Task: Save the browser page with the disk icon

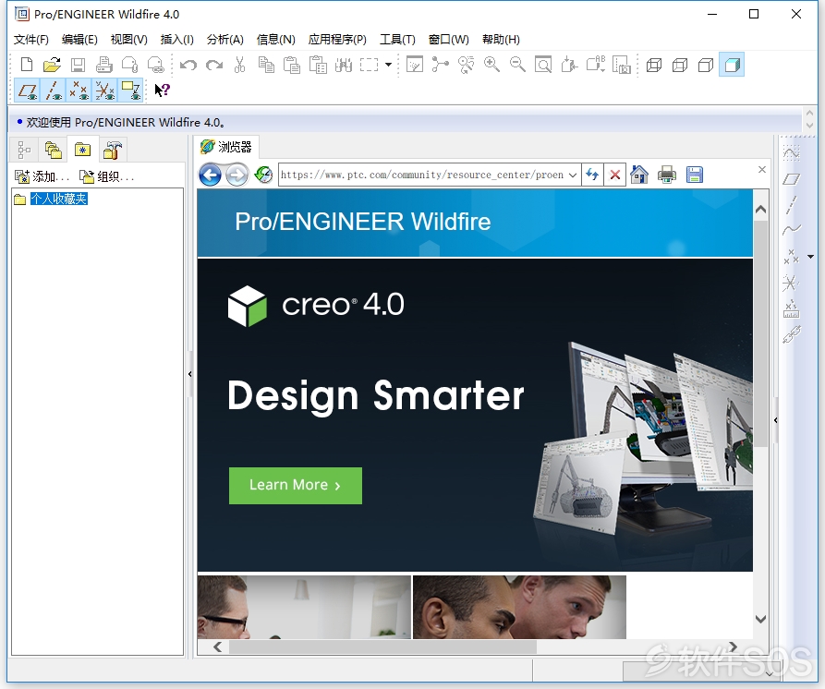Action: pyautogui.click(x=695, y=175)
